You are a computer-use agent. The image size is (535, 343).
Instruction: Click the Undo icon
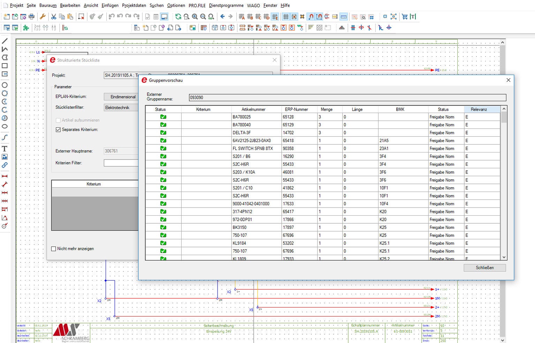tap(111, 16)
